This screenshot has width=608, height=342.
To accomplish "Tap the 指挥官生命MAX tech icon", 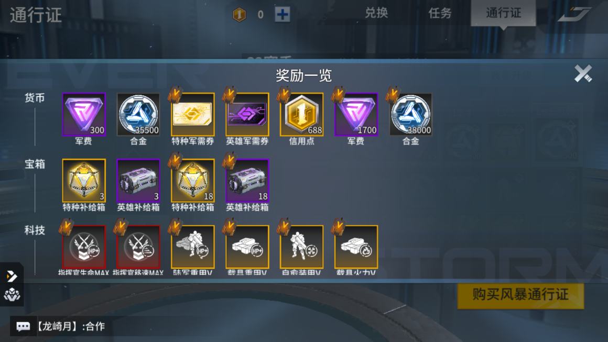I will point(84,247).
